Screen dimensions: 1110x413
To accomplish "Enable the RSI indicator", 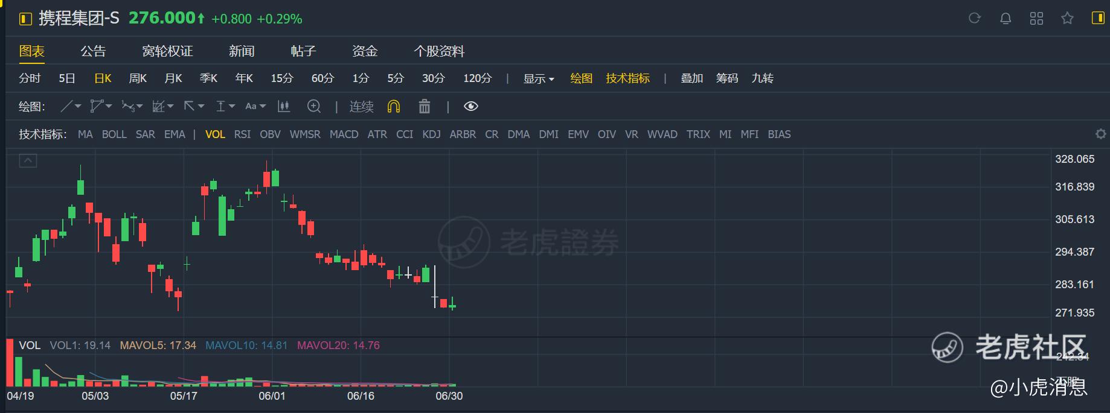I will coord(242,134).
